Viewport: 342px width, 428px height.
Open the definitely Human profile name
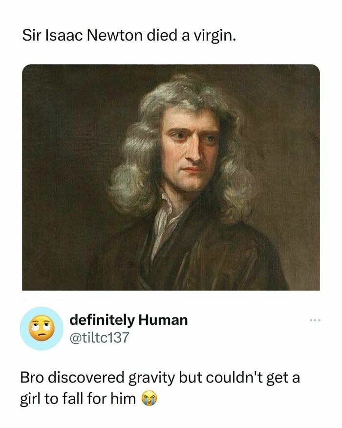tap(128, 319)
